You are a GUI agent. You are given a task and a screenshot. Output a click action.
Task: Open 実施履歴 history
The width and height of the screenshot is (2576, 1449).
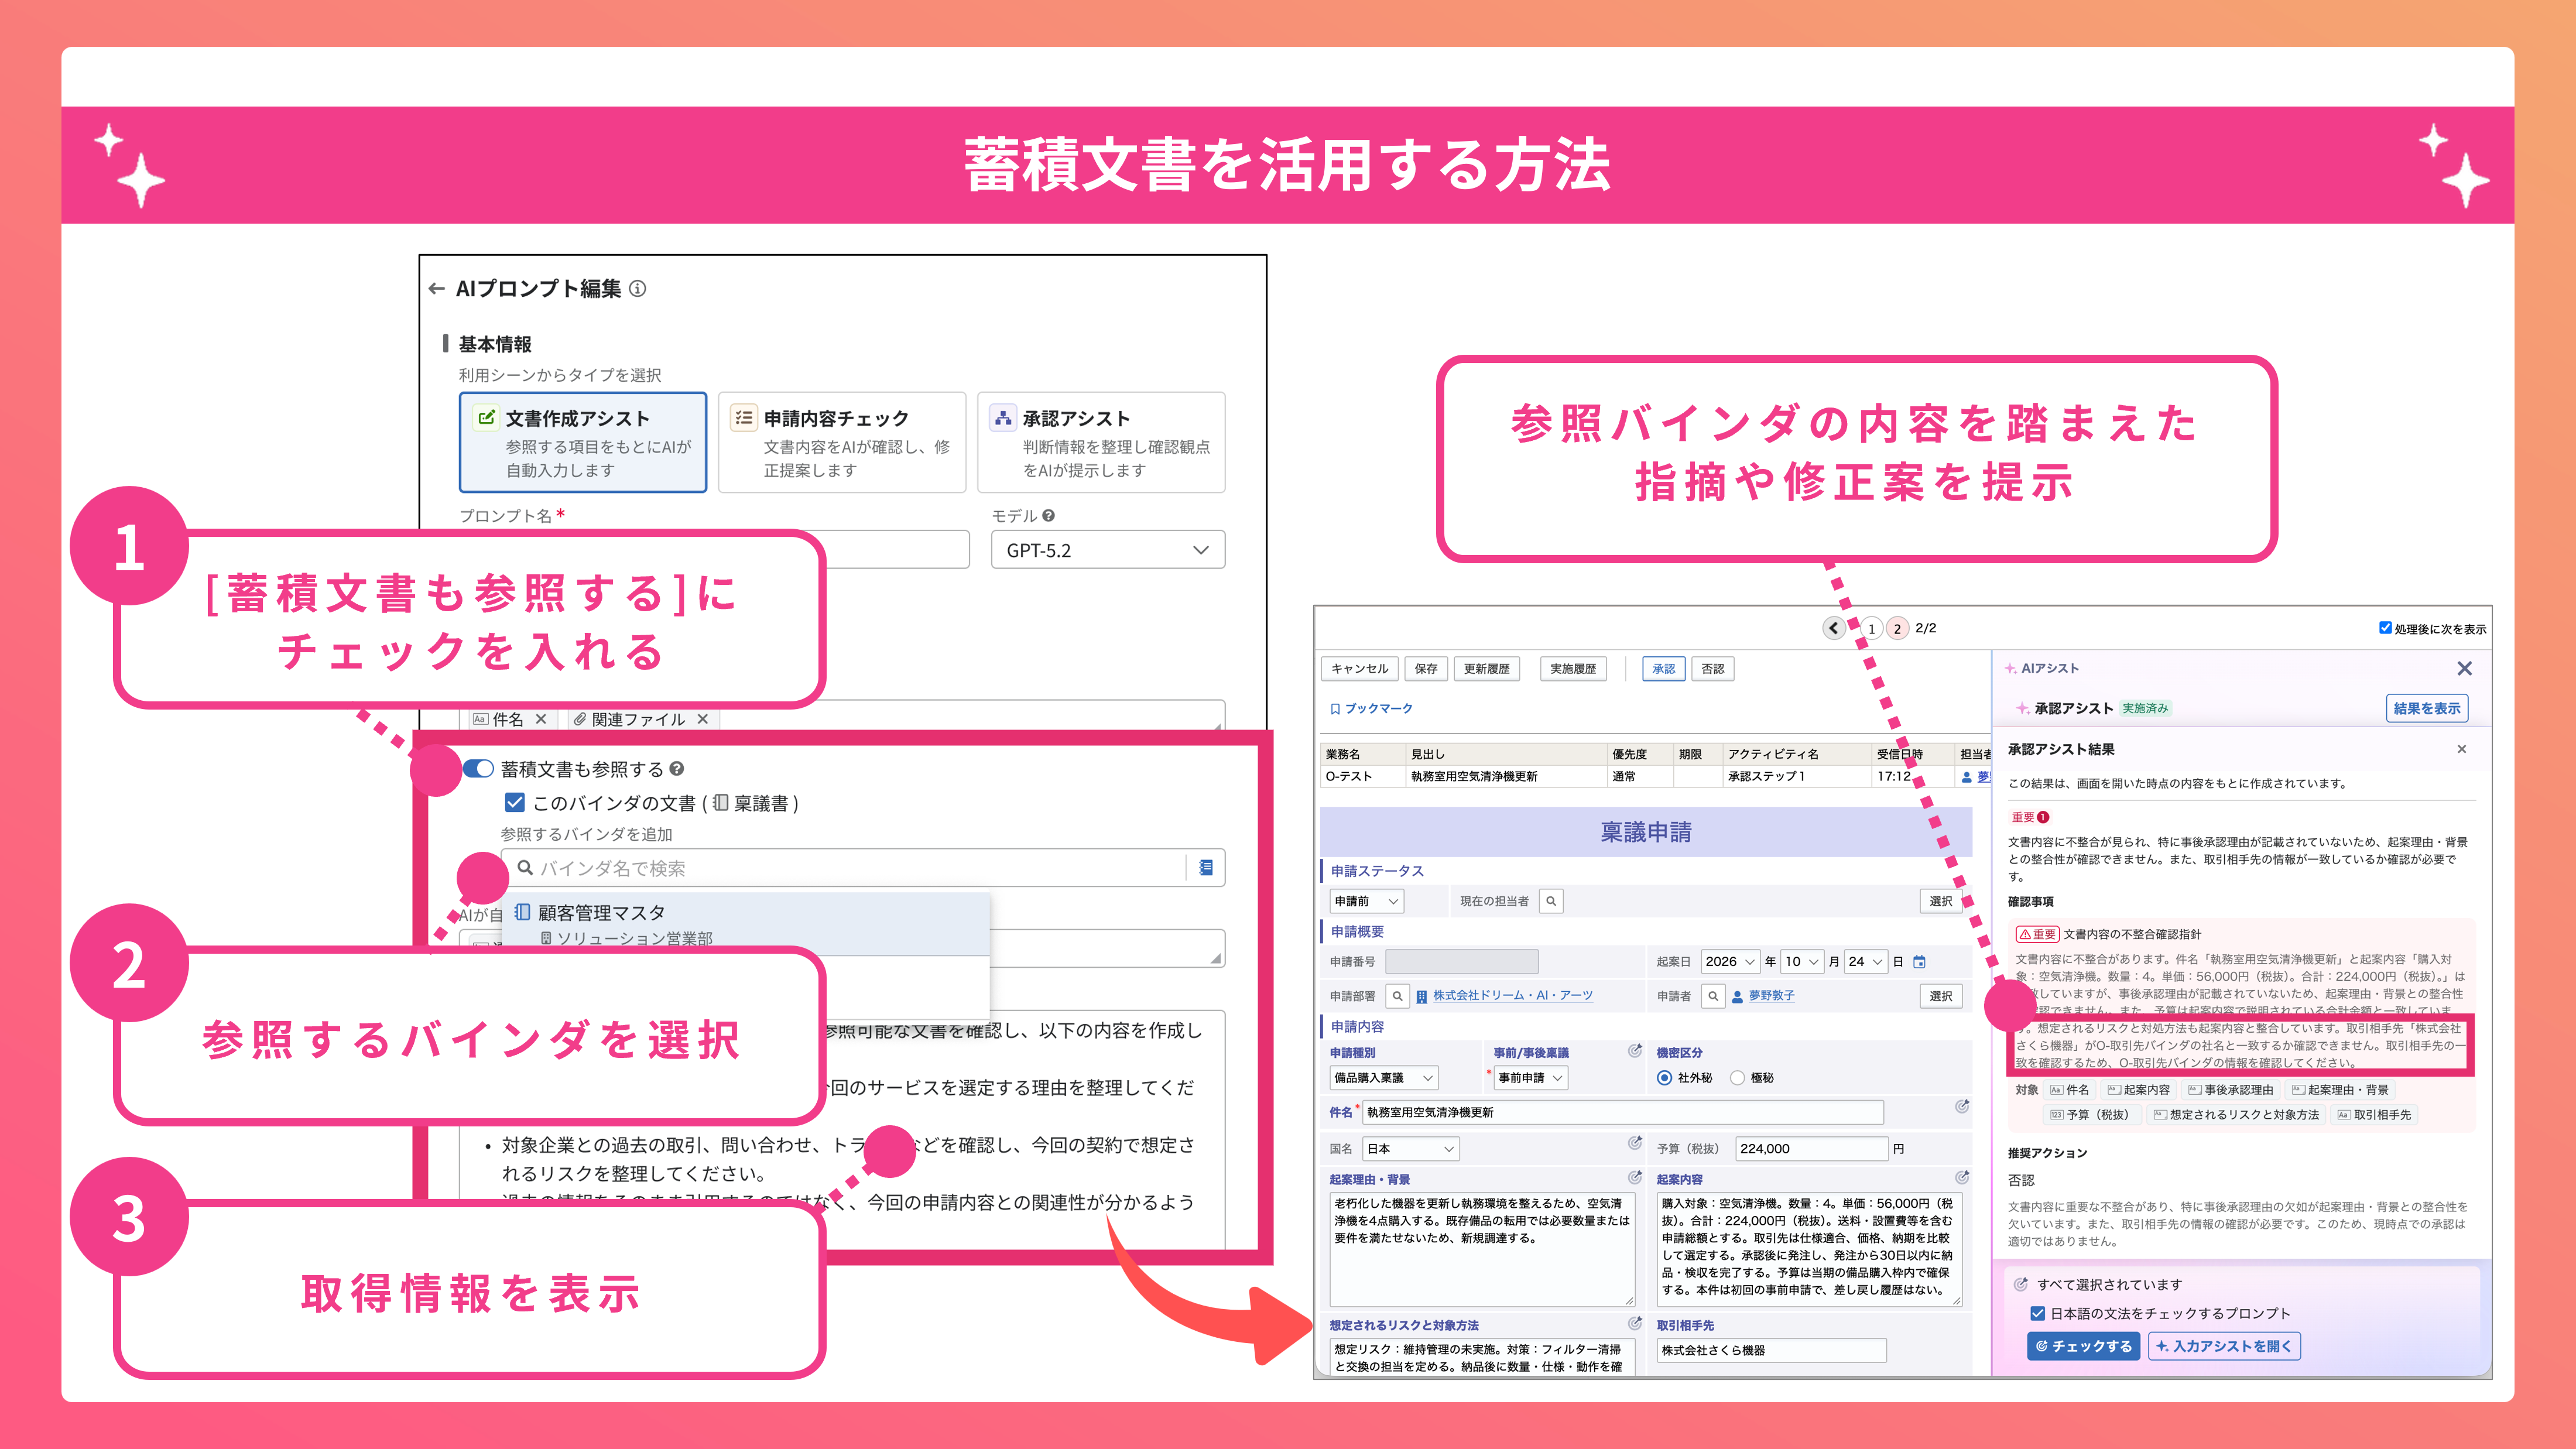1573,669
